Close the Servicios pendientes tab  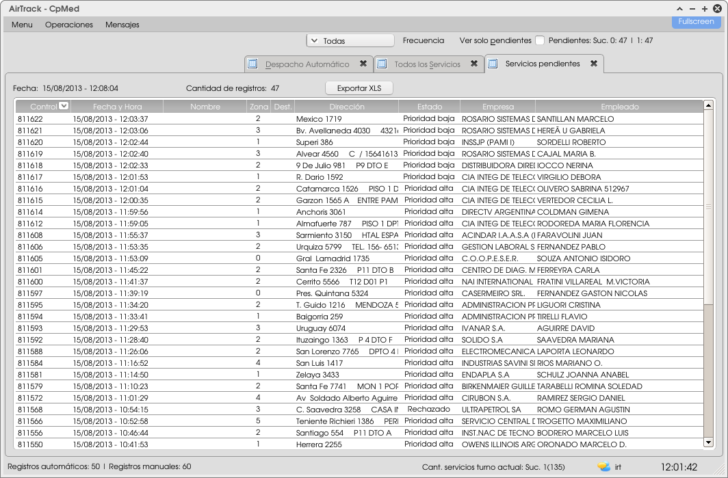(x=594, y=64)
